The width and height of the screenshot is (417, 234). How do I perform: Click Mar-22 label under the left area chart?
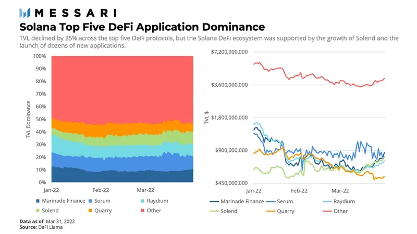click(145, 190)
